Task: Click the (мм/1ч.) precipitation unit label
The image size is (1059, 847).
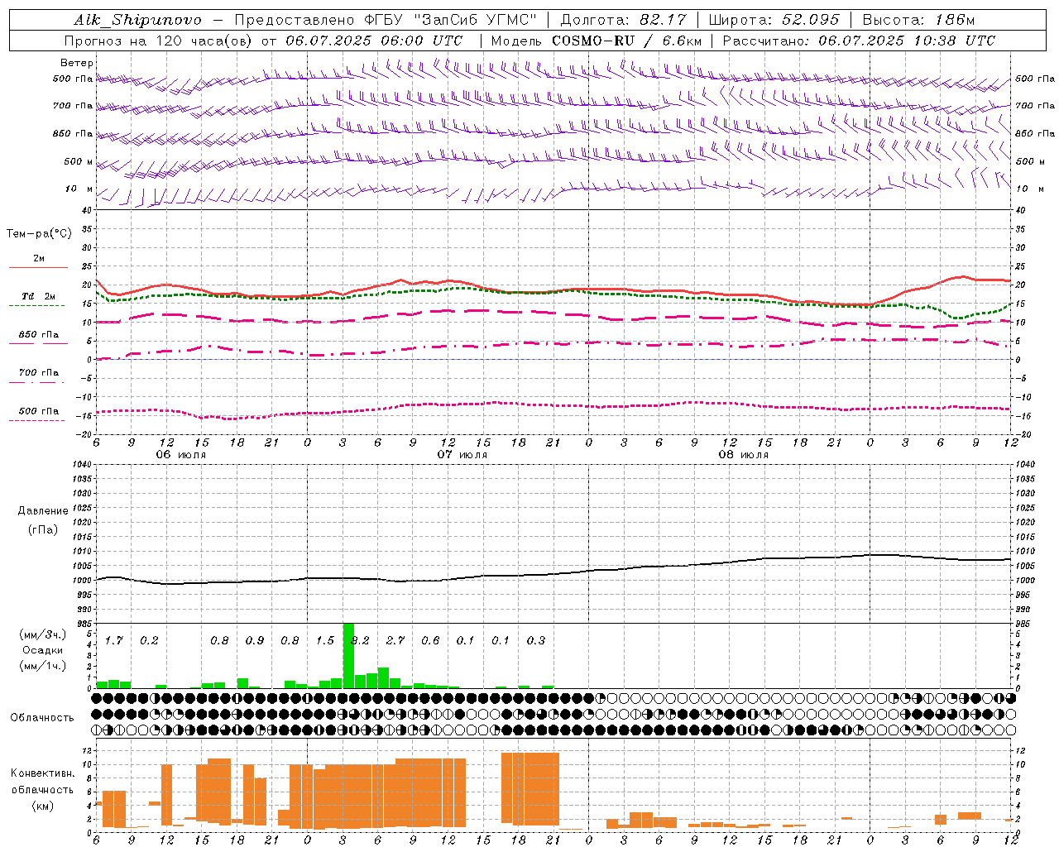Action: click(42, 666)
